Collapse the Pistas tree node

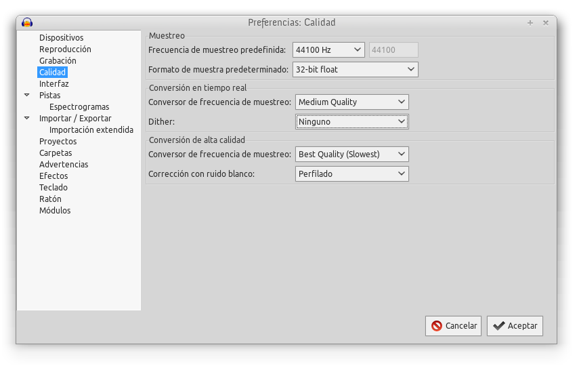pos(27,96)
